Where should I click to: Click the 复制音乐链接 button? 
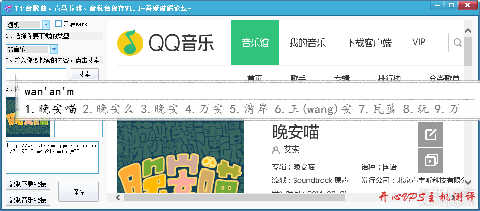(x=28, y=200)
